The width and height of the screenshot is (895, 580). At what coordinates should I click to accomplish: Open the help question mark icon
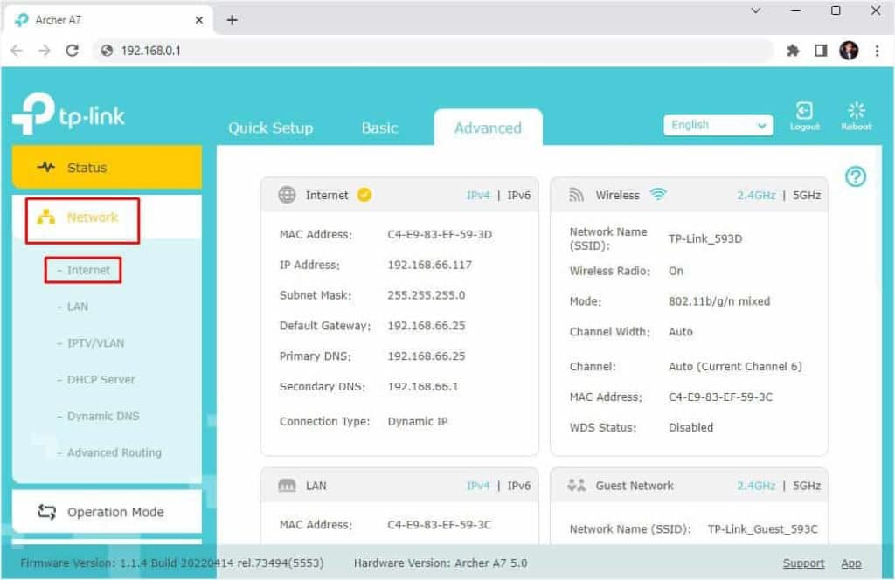856,177
